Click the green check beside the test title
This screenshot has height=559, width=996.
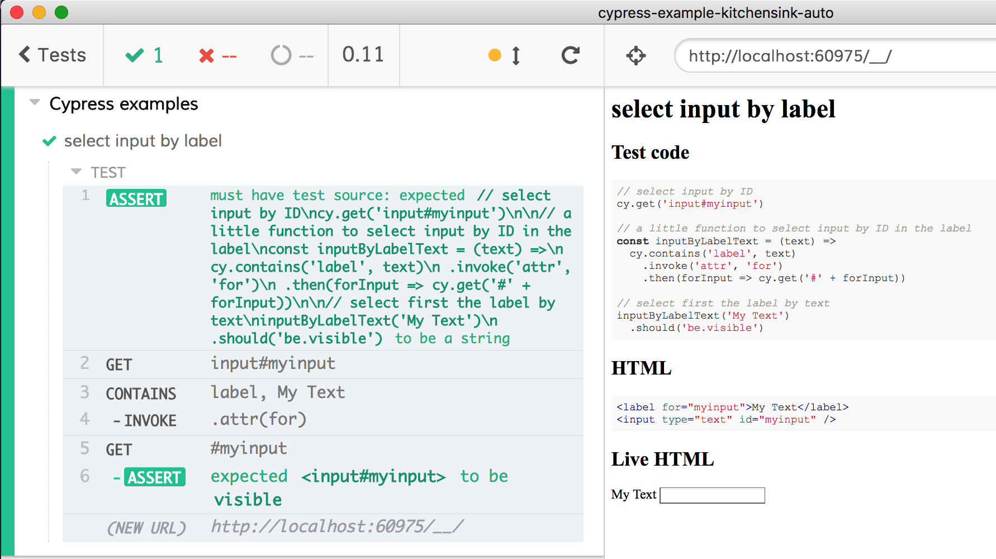50,141
